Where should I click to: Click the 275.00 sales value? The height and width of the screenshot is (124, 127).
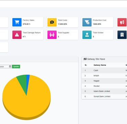point(26,24)
